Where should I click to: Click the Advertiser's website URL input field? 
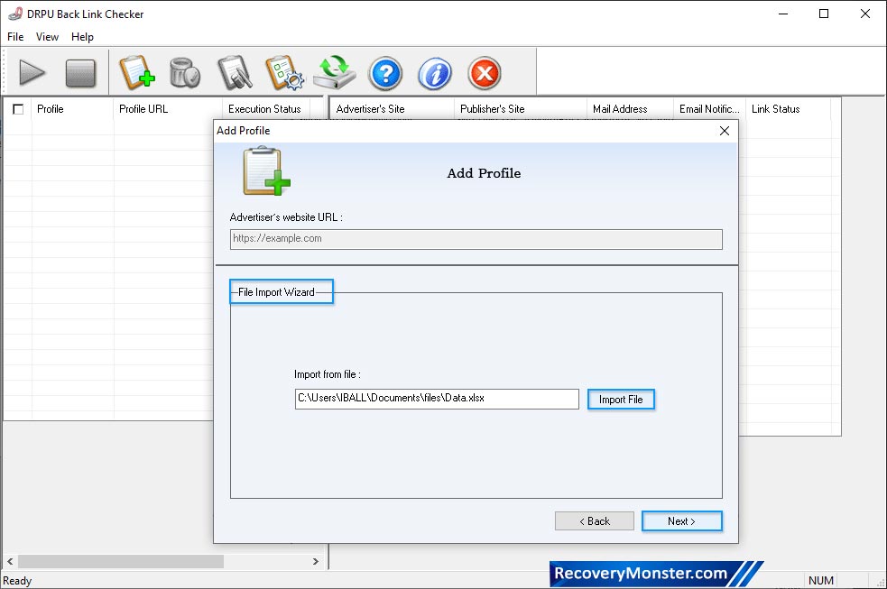476,239
